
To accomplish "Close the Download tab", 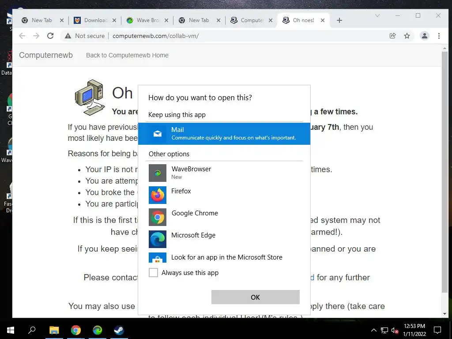I will coord(114,20).
